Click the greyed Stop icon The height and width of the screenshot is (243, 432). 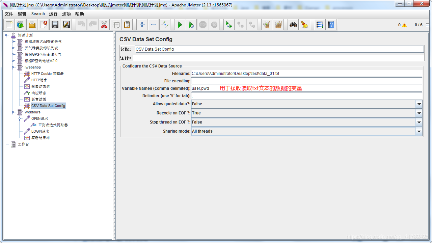203,25
